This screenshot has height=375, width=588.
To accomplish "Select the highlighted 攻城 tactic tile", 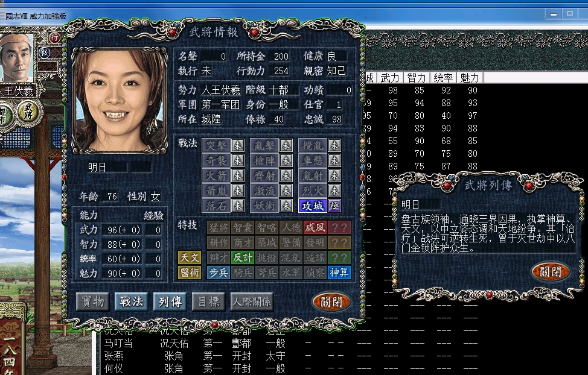I will coord(313,206).
